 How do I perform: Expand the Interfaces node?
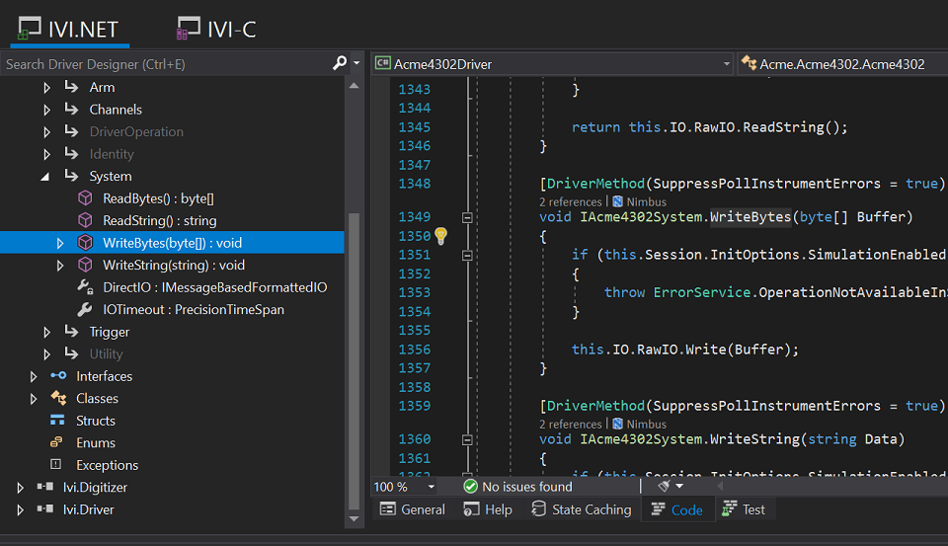pos(34,377)
